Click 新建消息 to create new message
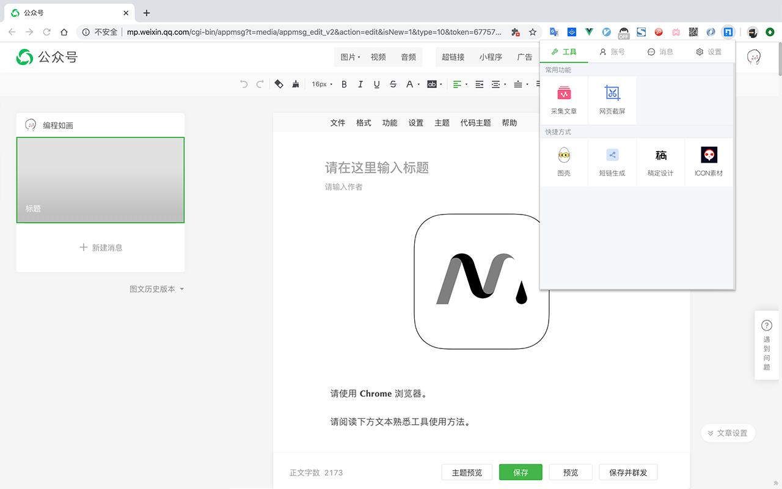The image size is (782, 489). coord(100,247)
